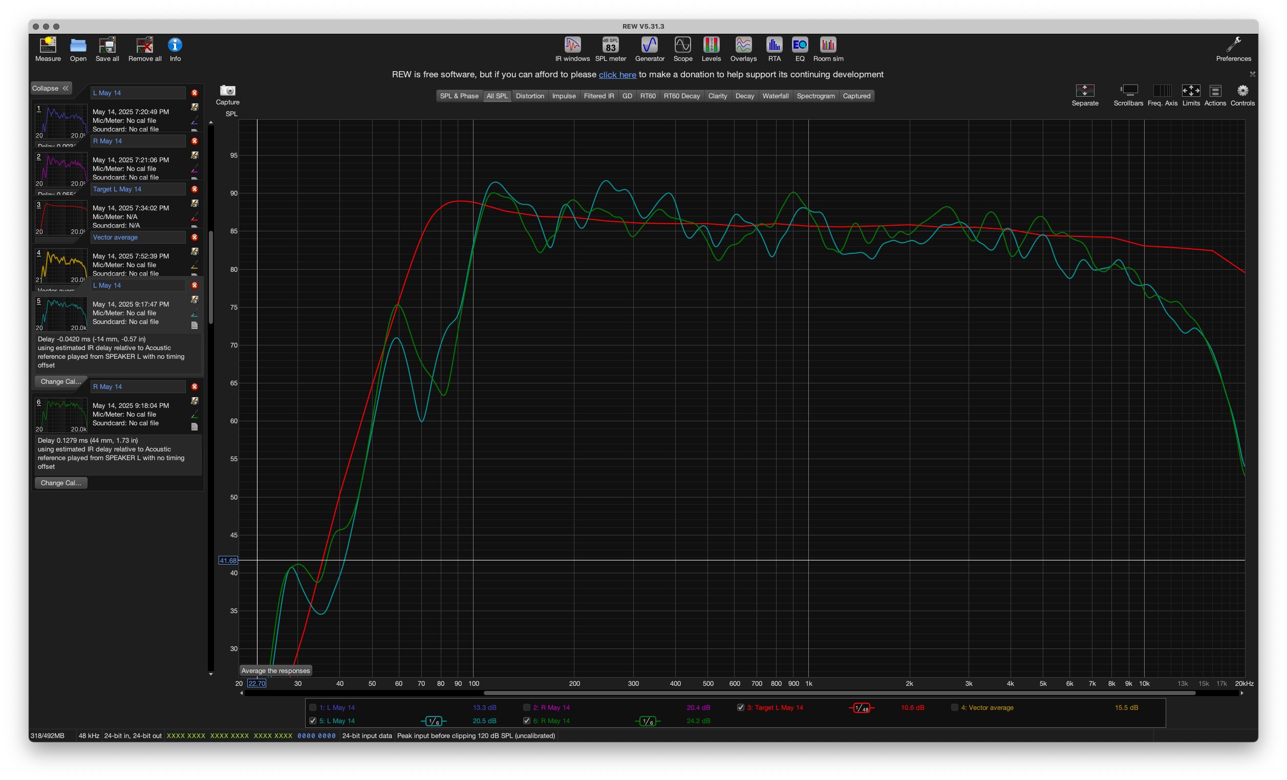Open the Filtered IR tab
This screenshot has width=1287, height=780.
coord(598,96)
